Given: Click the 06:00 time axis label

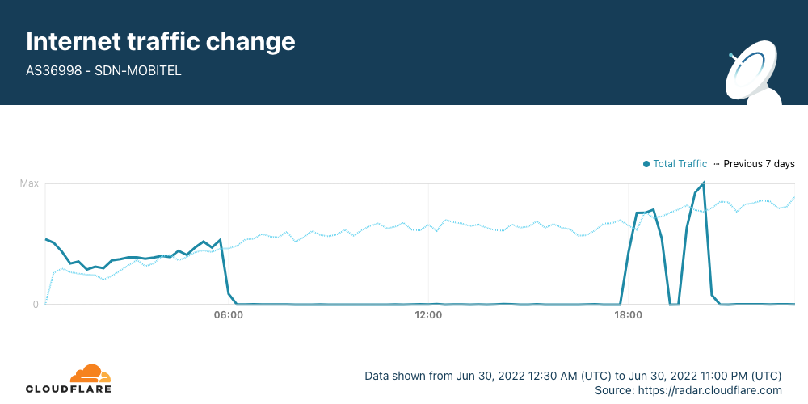Looking at the screenshot, I should tap(229, 315).
